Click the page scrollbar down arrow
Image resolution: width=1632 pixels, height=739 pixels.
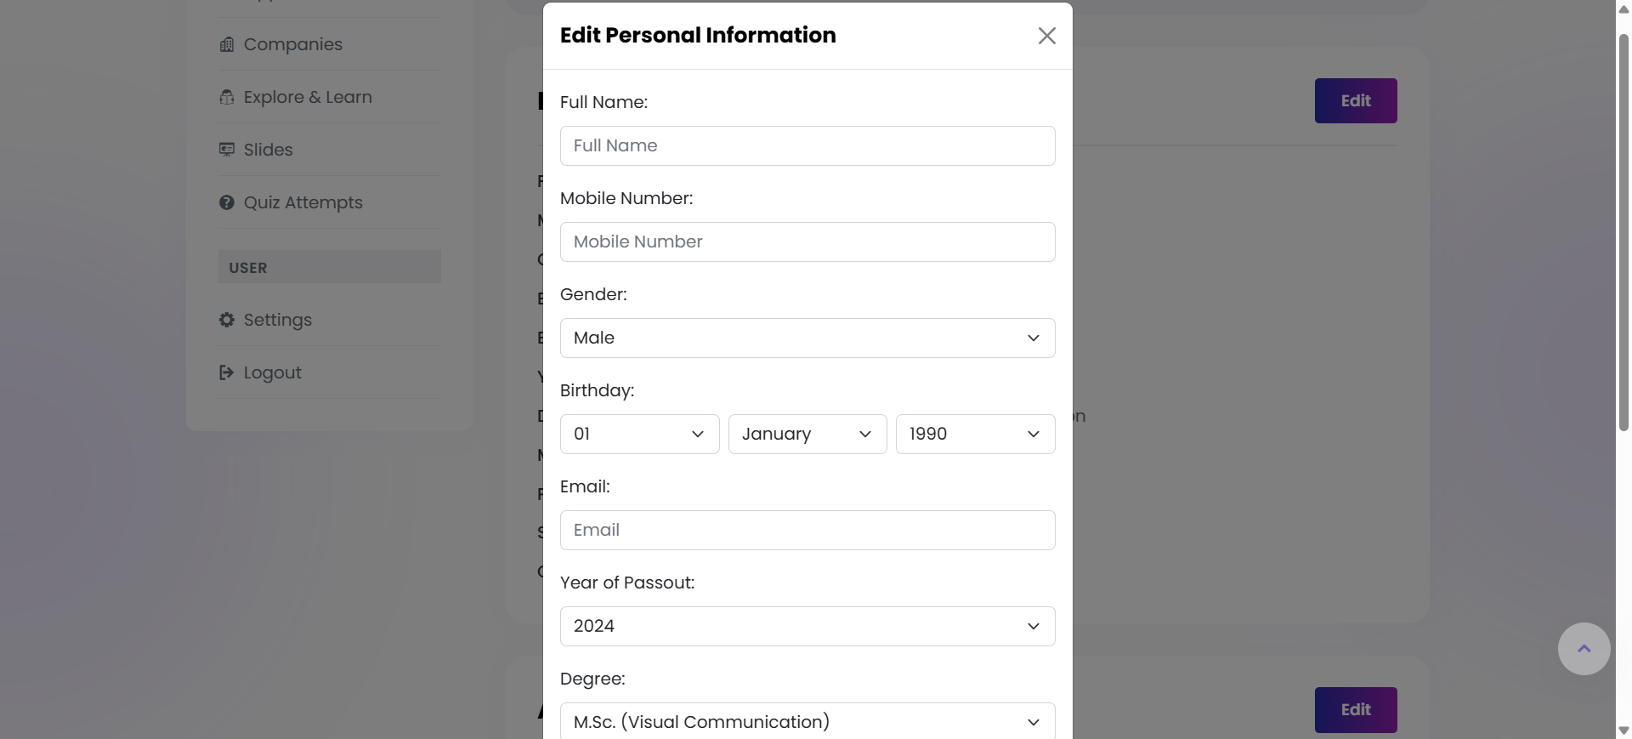[1623, 730]
